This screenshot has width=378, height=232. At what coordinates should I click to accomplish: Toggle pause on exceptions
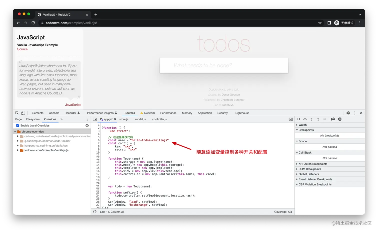coord(340,119)
